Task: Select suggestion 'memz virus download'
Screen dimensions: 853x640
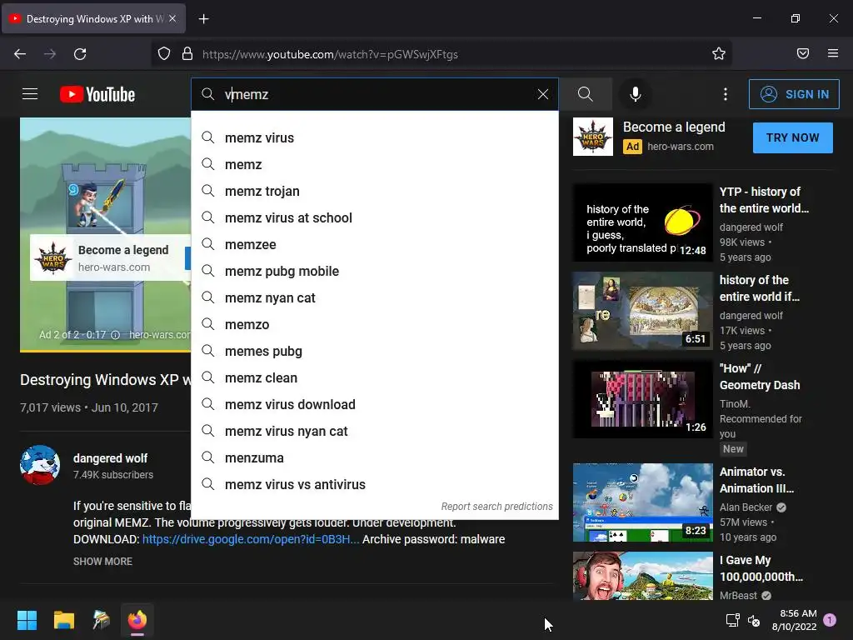Action: coord(374,404)
